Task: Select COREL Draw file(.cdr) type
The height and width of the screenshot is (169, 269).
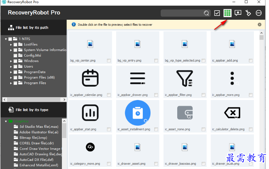Action: (x=37, y=143)
